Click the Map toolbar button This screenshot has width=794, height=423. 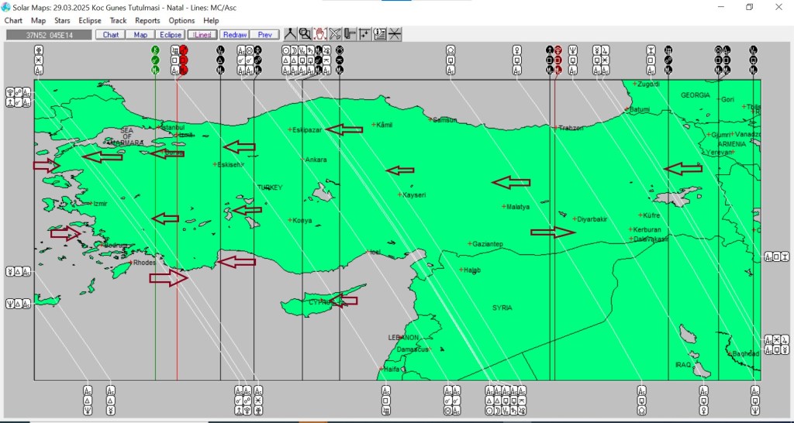click(140, 35)
